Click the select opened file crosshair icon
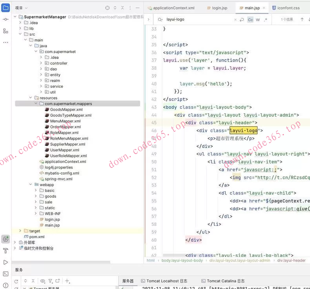The image size is (310, 289). [108, 8]
